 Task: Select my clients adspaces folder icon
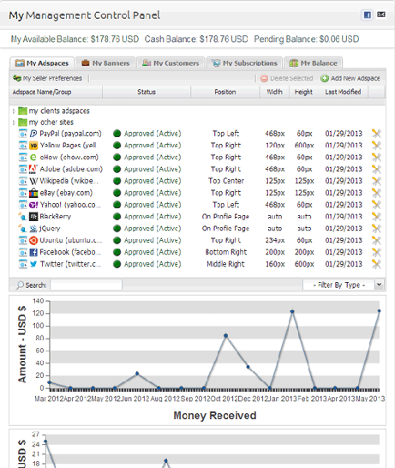[x=22, y=111]
